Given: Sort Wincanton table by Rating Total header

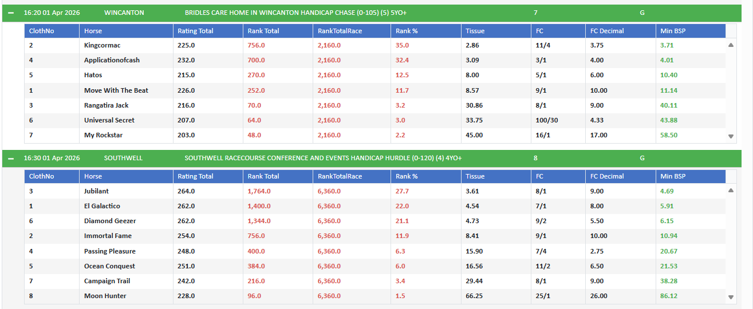Looking at the screenshot, I should [195, 31].
